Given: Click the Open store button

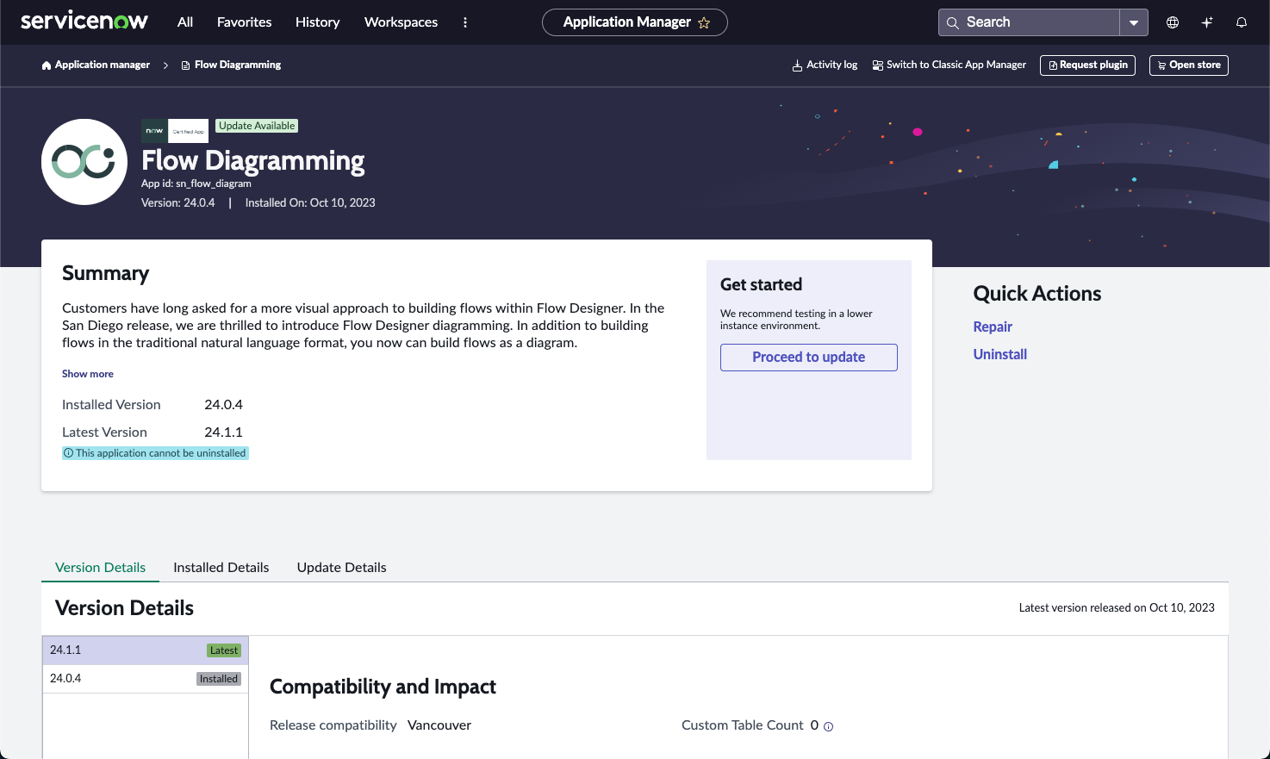Looking at the screenshot, I should (1189, 65).
